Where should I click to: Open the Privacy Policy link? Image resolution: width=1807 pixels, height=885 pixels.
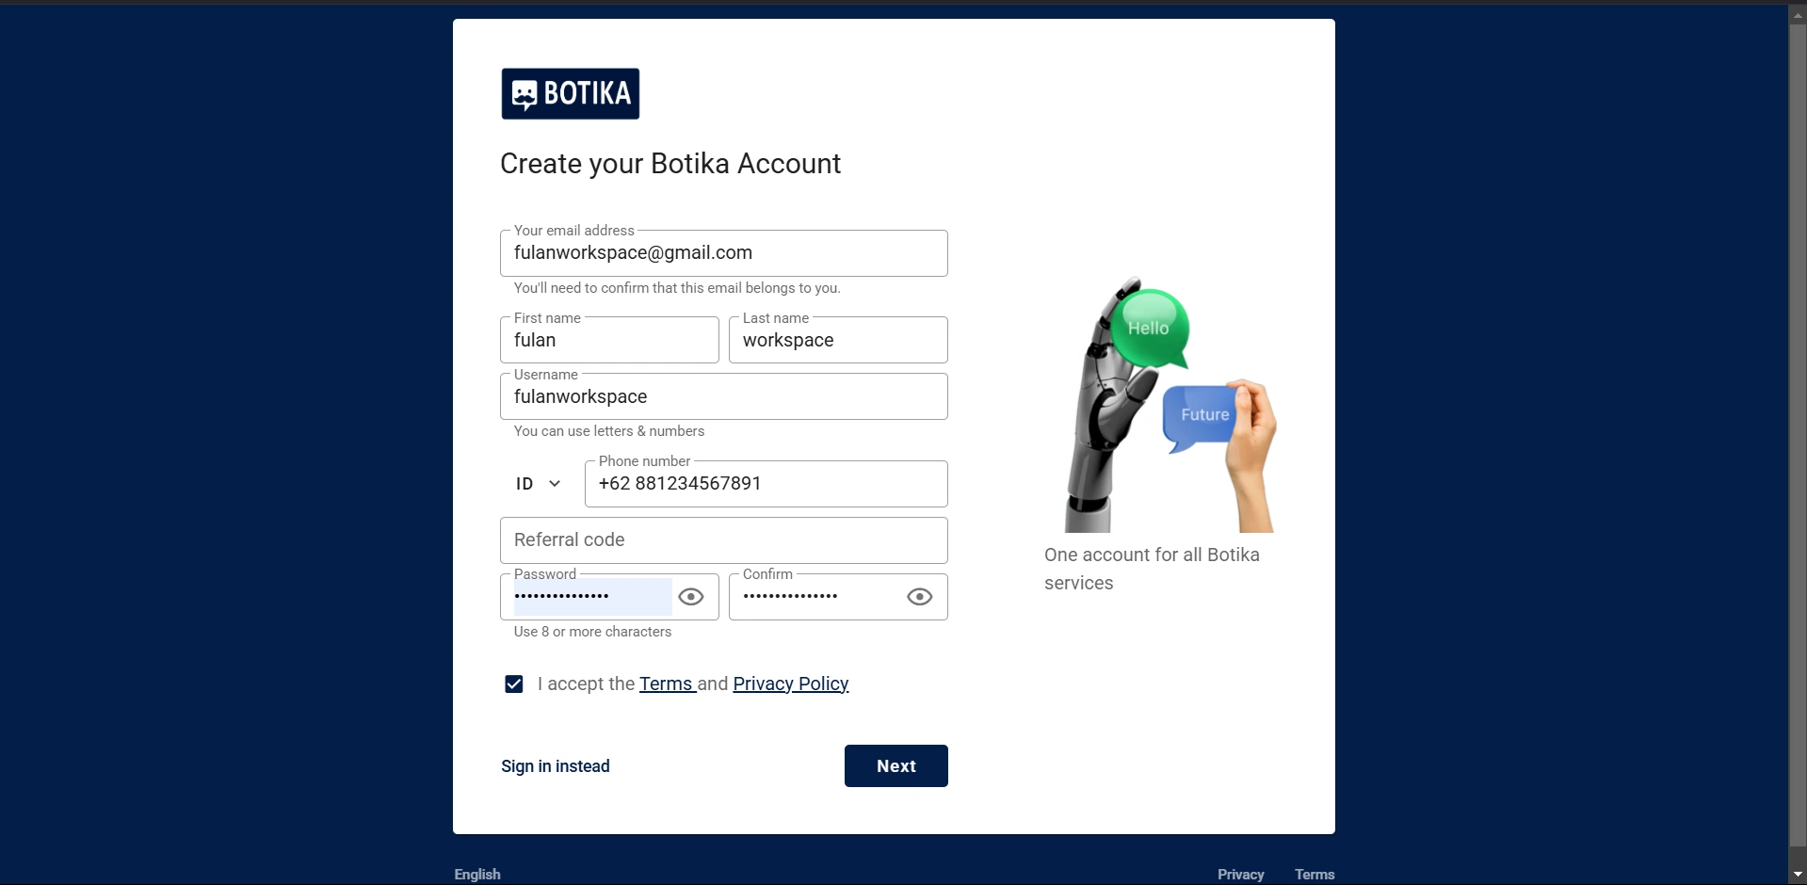791,684
